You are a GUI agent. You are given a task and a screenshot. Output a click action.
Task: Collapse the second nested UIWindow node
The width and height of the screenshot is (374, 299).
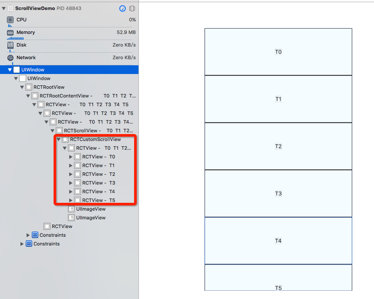(x=16, y=78)
